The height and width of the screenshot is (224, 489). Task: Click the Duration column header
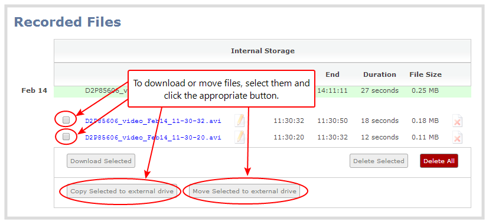click(x=380, y=74)
